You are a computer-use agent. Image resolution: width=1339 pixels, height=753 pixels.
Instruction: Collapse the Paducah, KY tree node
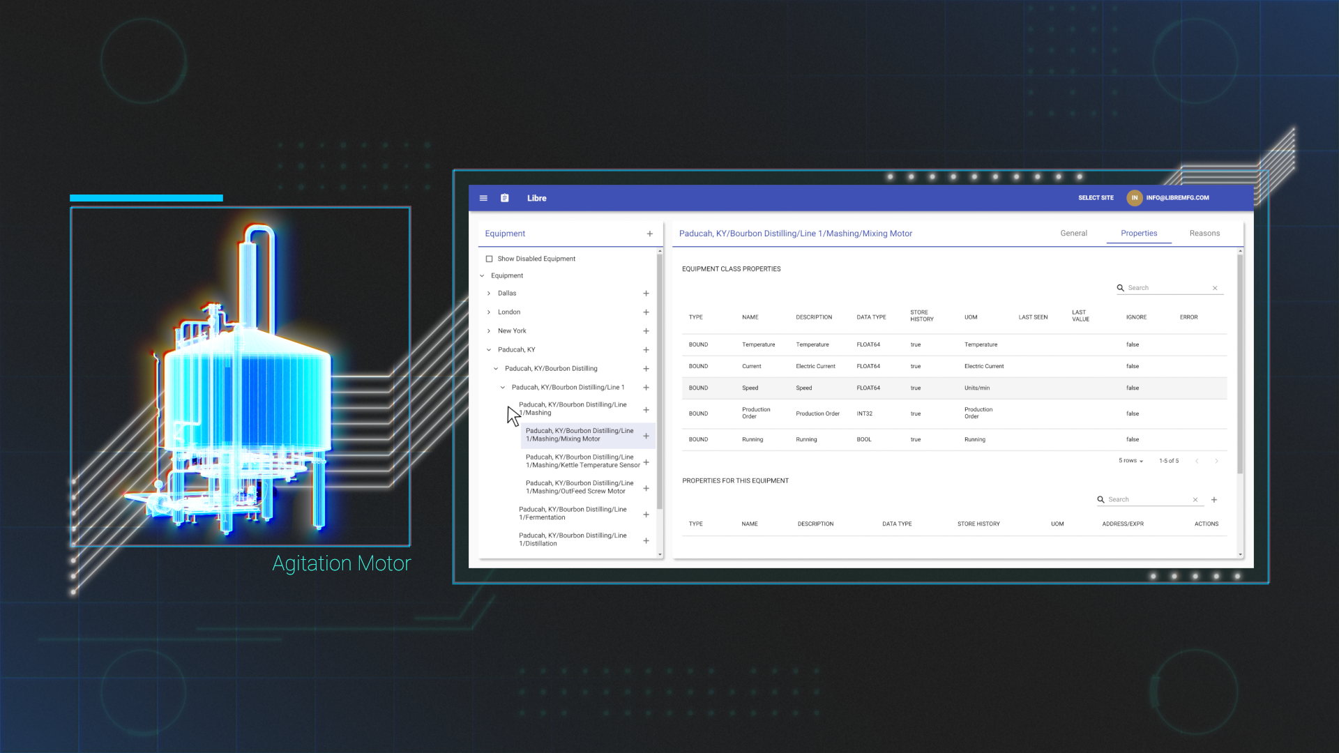point(489,350)
